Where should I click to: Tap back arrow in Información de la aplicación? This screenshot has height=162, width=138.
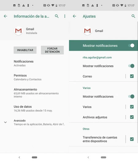(x=6, y=16)
